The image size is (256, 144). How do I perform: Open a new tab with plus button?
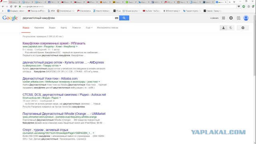(x=230, y=2)
